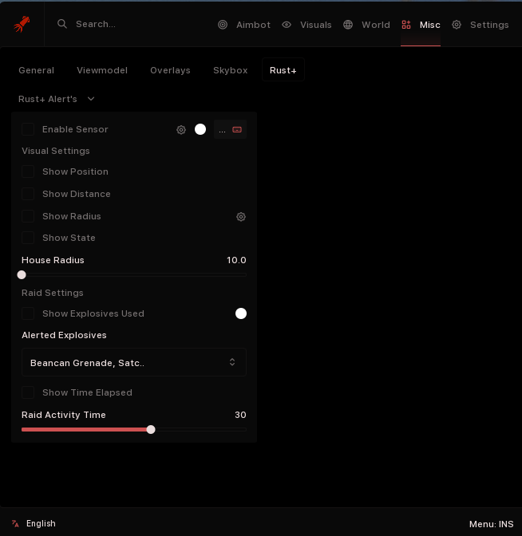Click the Alerted Explosives up-down arrows
The width and height of the screenshot is (522, 536).
point(232,362)
